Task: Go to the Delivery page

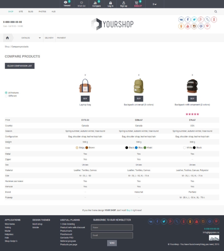Action: click(x=49, y=38)
